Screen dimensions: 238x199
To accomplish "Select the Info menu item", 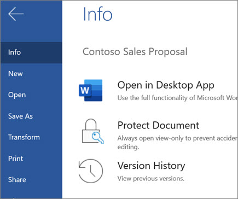I will pyautogui.click(x=31, y=52).
